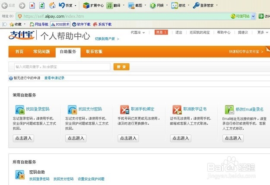Click the 找回登录密码 lock icon
Viewport: 270px width, 185px height.
pyautogui.click(x=20, y=110)
